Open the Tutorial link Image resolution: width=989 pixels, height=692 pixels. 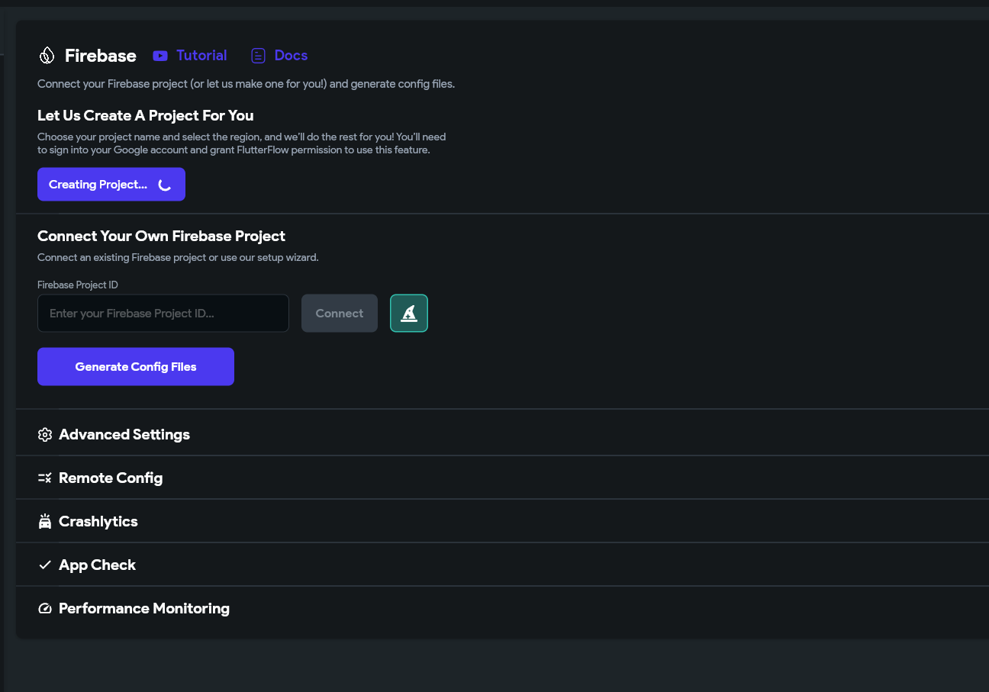[201, 56]
